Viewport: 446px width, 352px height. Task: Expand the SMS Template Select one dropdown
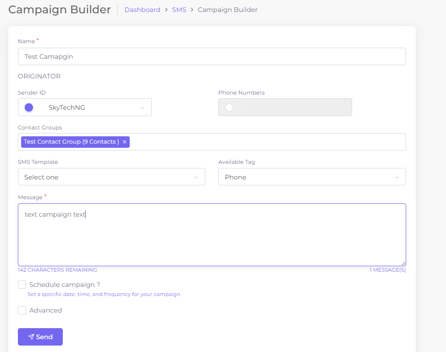pos(111,177)
